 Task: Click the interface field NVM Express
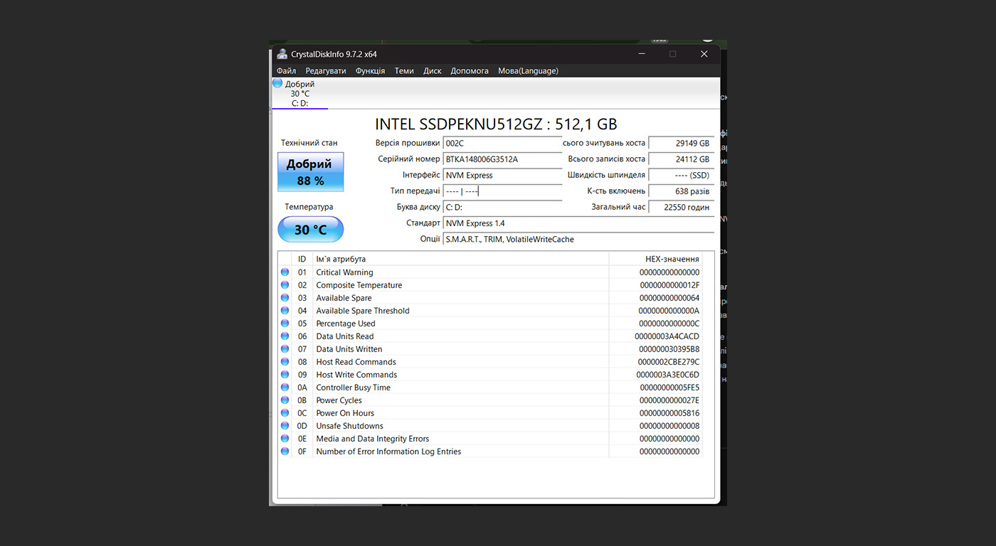(x=502, y=175)
